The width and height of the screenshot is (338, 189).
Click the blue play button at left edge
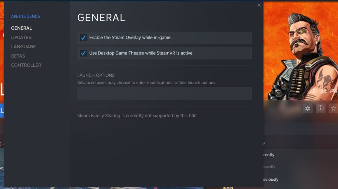[2, 110]
